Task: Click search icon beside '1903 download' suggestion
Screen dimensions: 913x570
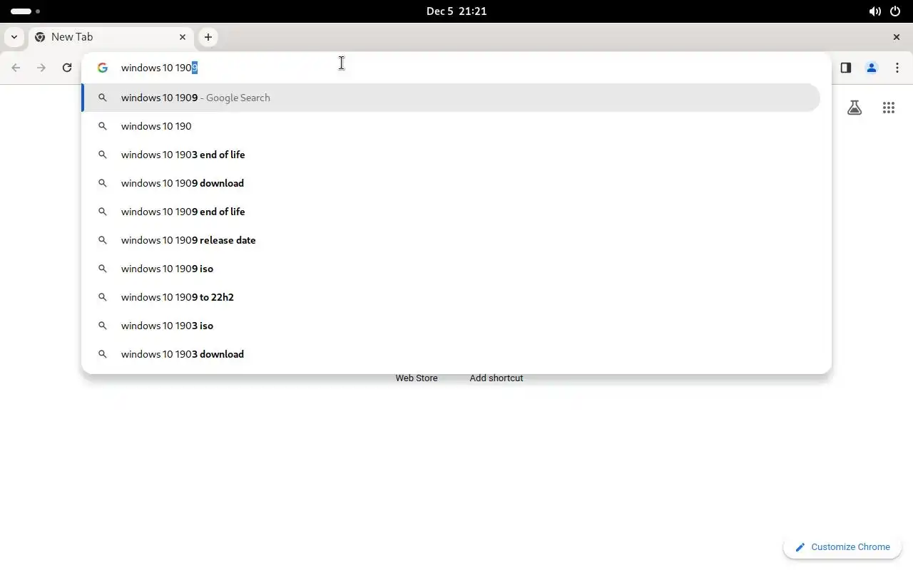Action: point(103,354)
